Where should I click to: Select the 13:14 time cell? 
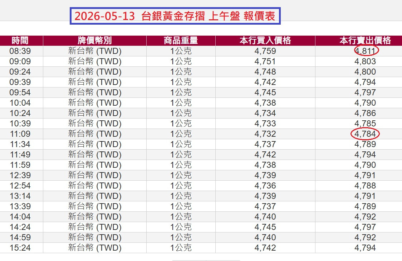pyautogui.click(x=20, y=196)
